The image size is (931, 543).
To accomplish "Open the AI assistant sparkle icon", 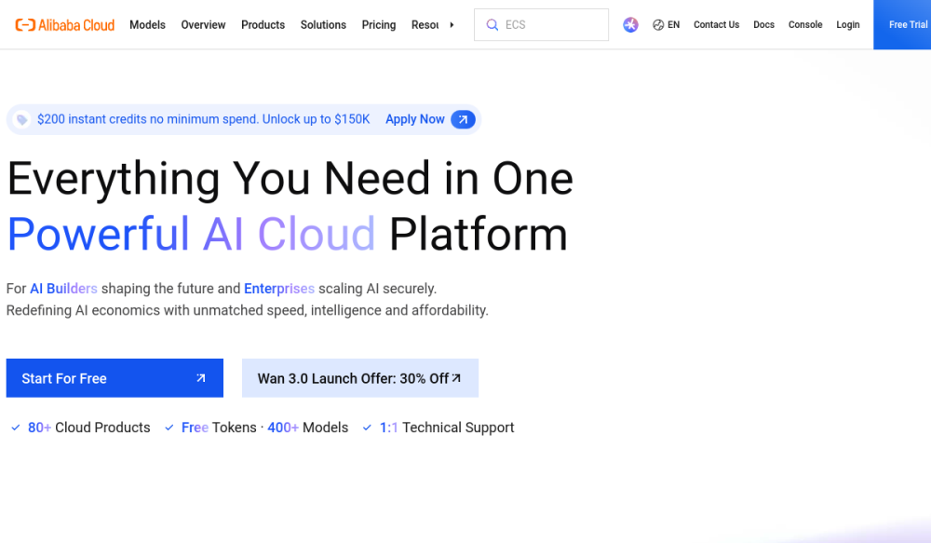I will (x=630, y=25).
